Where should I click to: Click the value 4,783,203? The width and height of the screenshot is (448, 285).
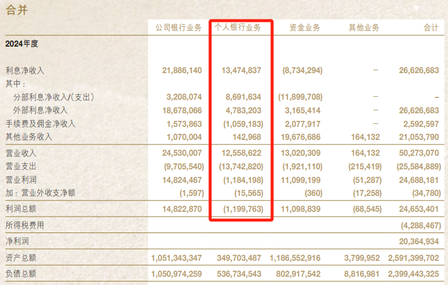tap(243, 110)
